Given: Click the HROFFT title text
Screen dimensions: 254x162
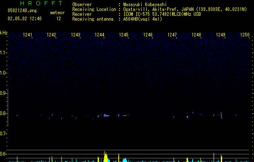Looking at the screenshot, I should [41, 3].
